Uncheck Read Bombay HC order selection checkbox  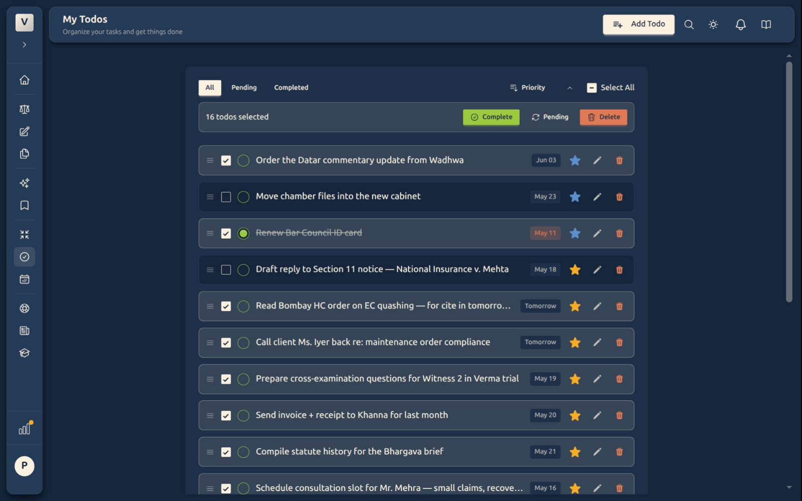(x=226, y=306)
